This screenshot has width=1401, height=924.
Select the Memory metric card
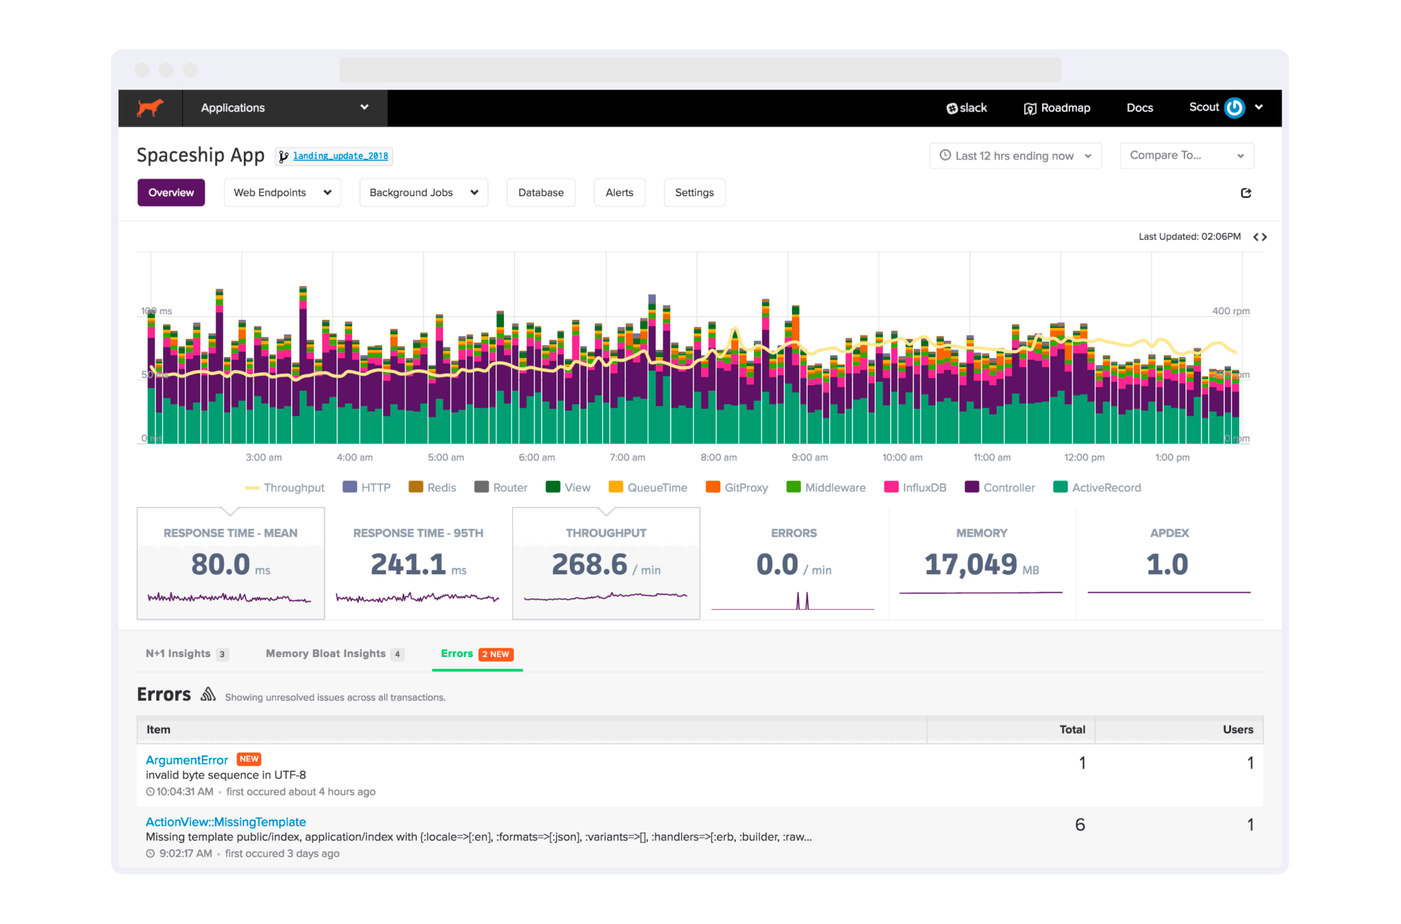pyautogui.click(x=982, y=564)
